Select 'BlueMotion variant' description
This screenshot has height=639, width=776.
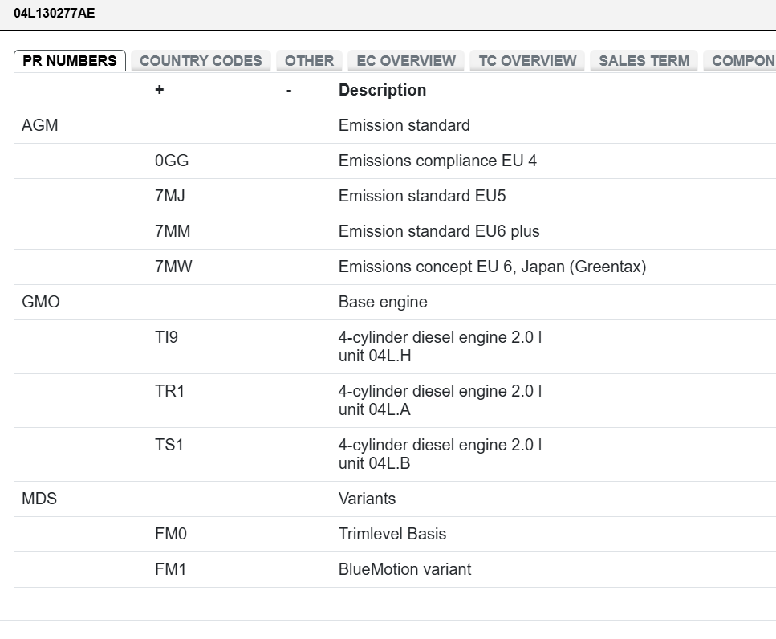point(404,570)
